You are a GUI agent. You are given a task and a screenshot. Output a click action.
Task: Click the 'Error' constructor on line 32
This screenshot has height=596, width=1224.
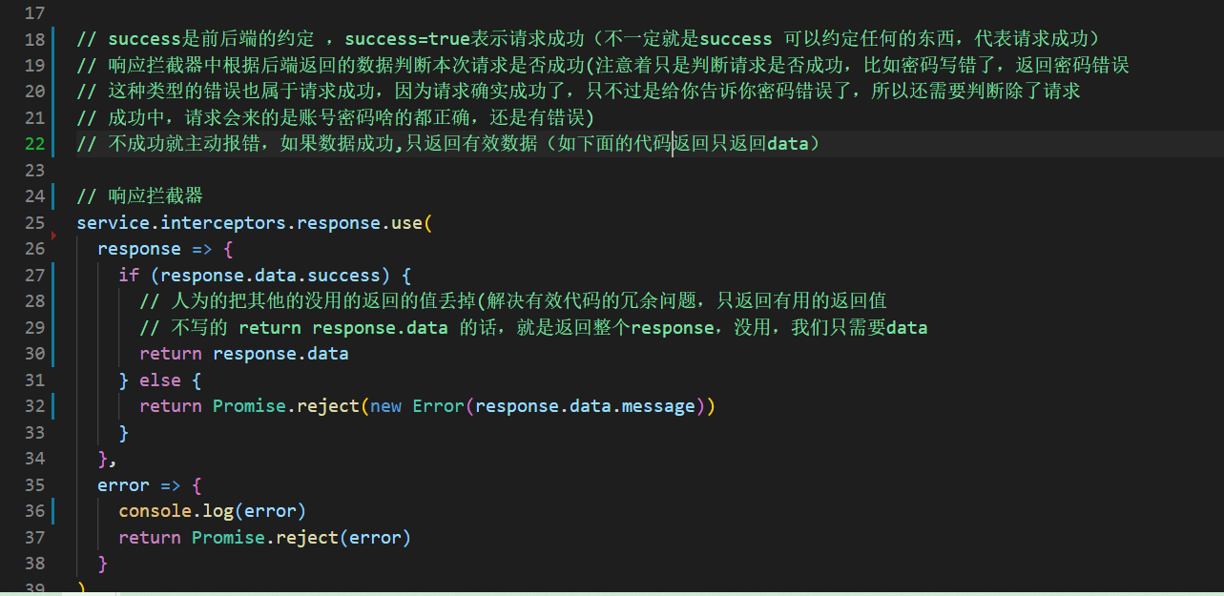[x=439, y=406]
